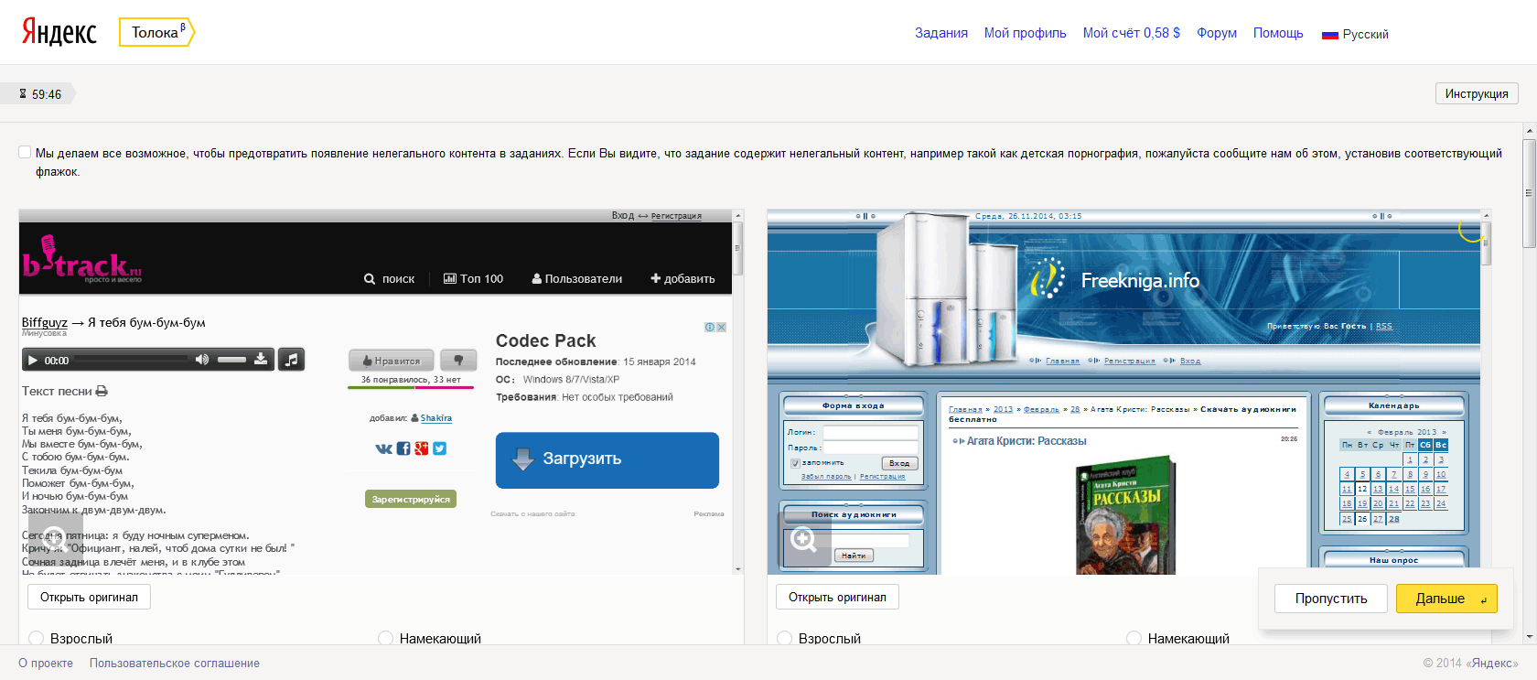Click the Google+ share icon on b-track

(422, 448)
